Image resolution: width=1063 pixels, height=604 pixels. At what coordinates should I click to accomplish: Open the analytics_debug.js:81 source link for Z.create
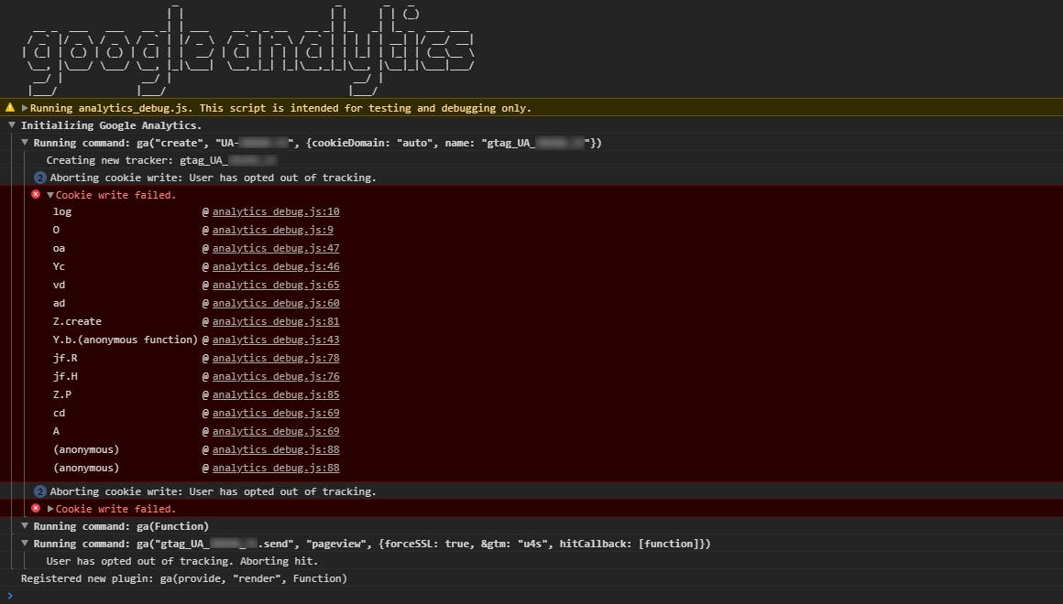(x=276, y=321)
